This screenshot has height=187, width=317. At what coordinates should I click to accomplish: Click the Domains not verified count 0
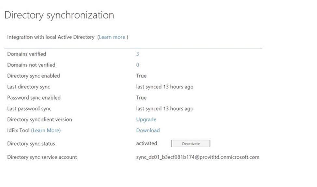pyautogui.click(x=137, y=65)
